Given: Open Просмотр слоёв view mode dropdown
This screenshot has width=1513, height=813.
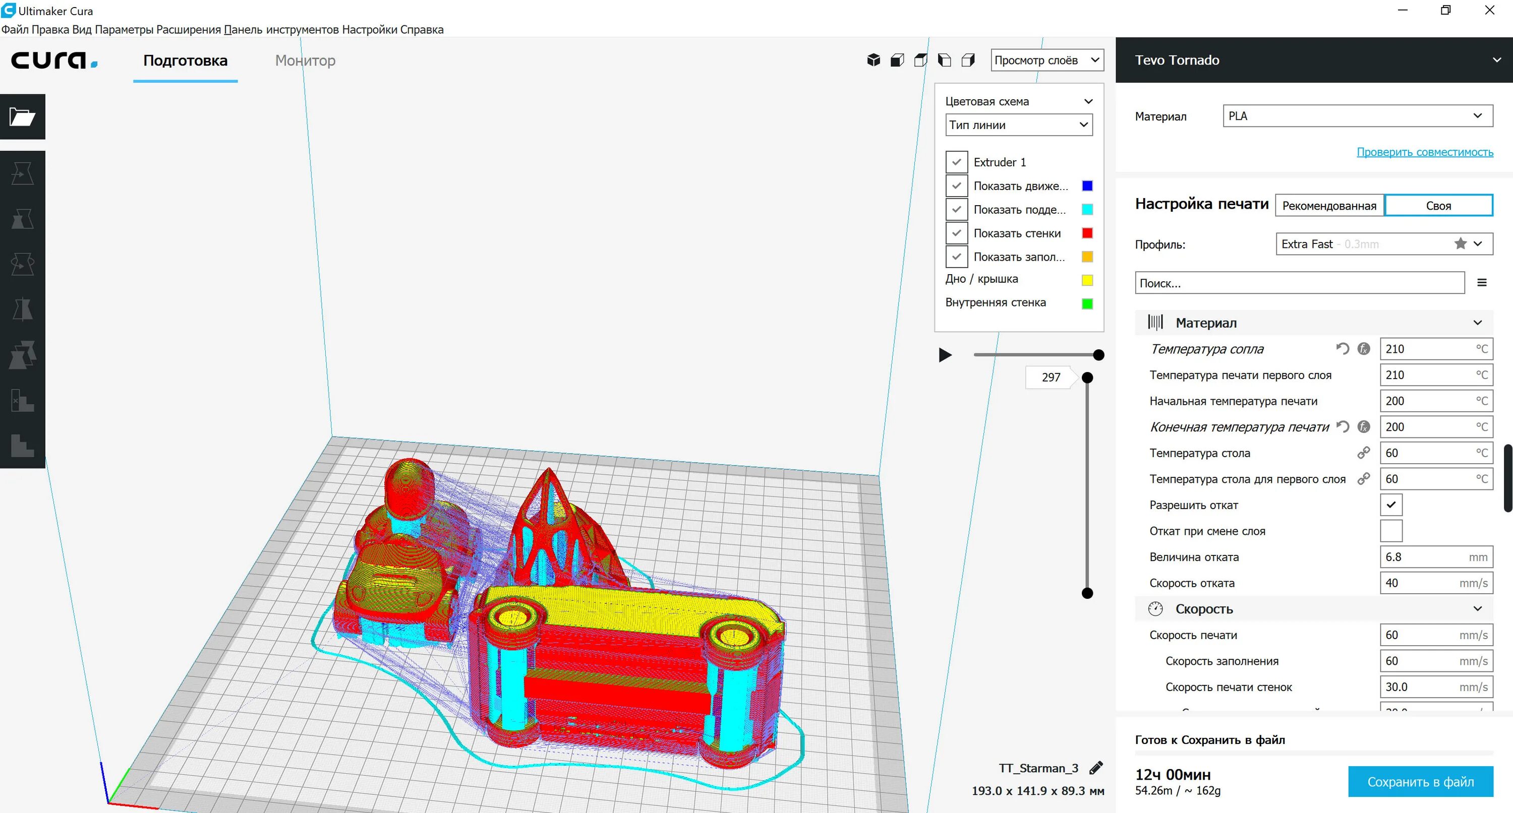Looking at the screenshot, I should pos(1047,60).
